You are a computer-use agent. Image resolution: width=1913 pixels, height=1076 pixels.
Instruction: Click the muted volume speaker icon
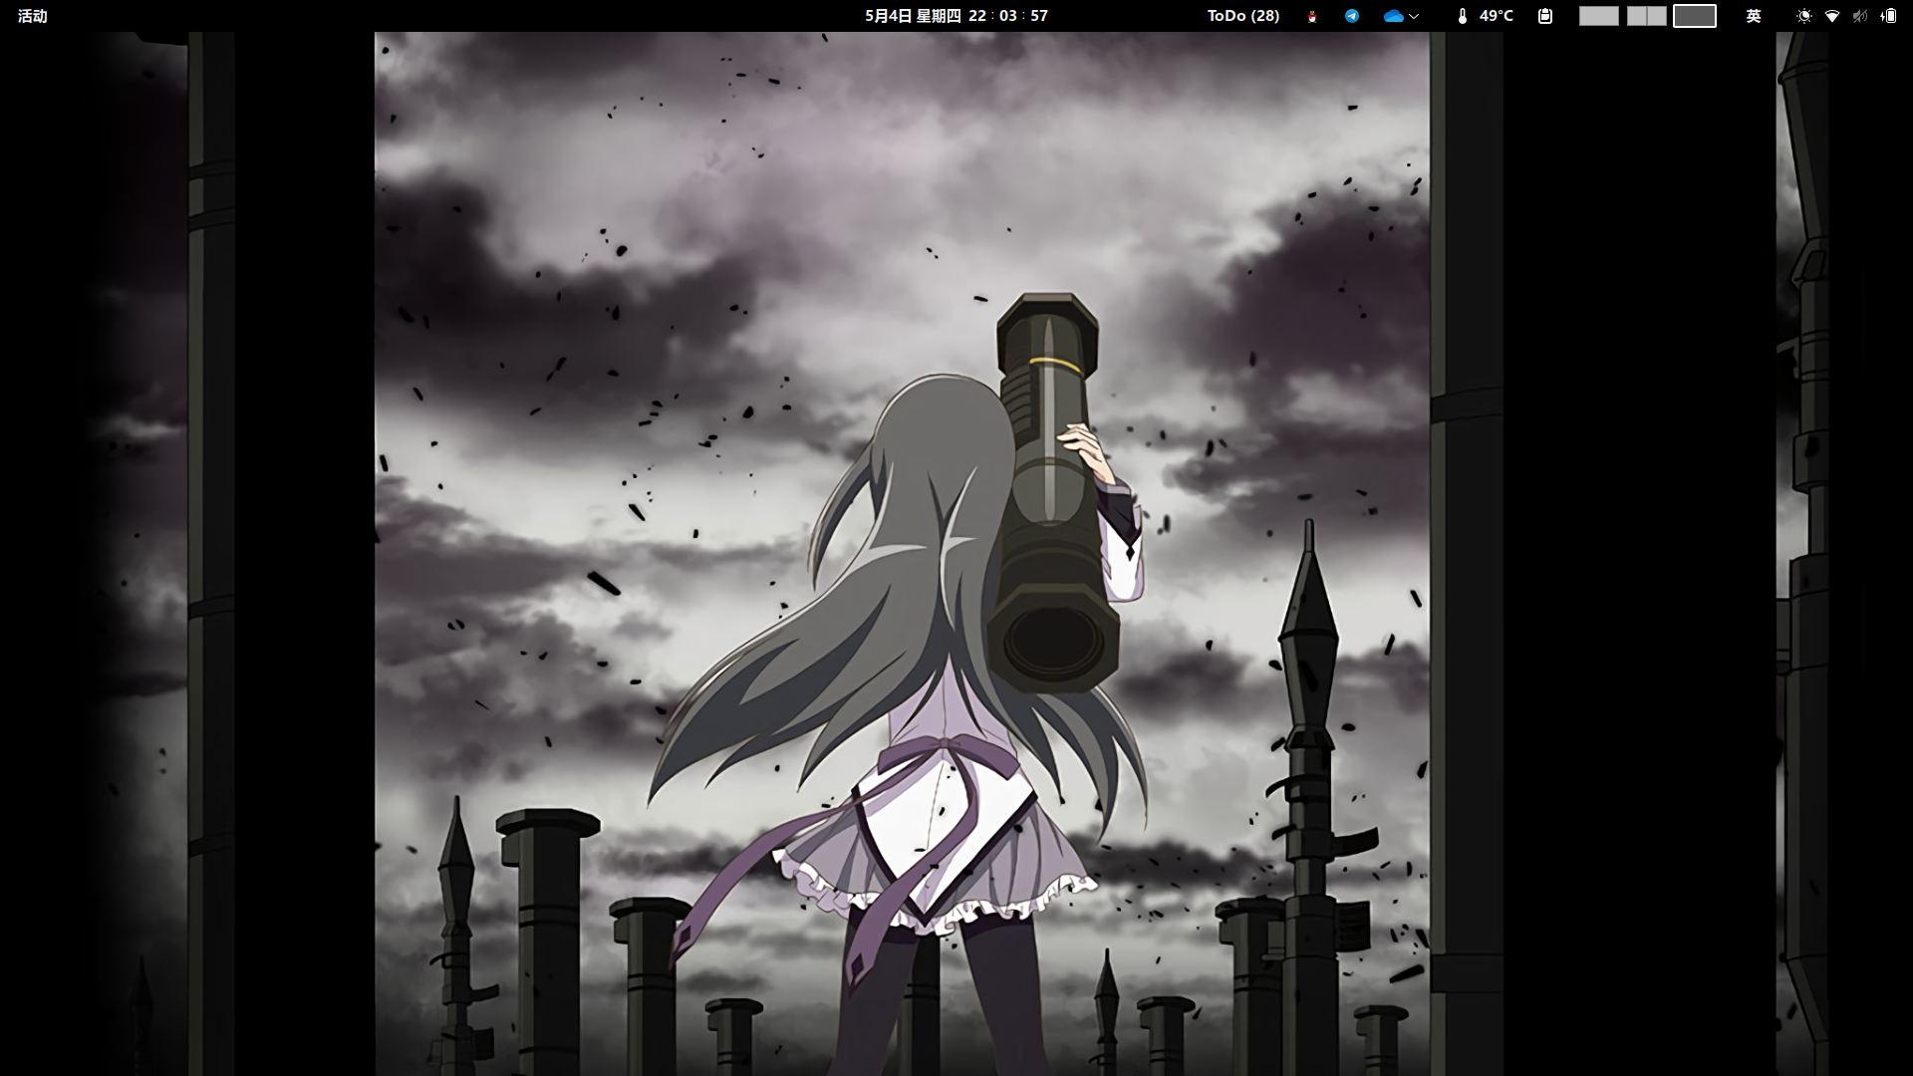1859,16
